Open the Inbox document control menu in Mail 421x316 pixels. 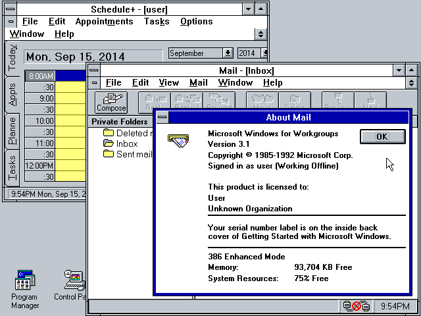coord(94,83)
